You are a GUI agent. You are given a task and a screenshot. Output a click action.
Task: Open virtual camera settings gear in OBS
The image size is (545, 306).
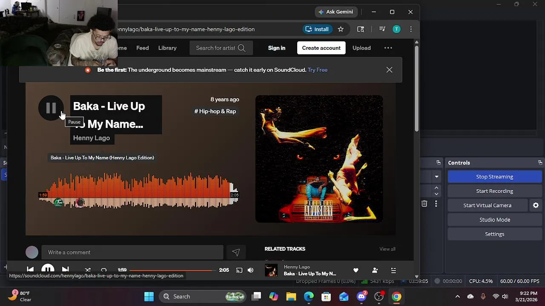(536, 206)
